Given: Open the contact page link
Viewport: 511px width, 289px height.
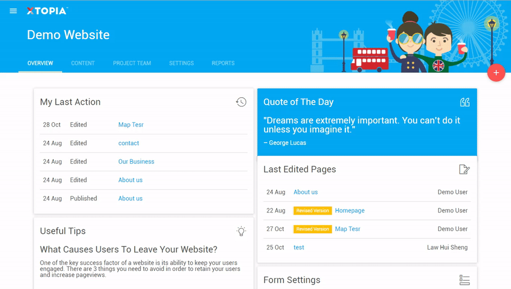Looking at the screenshot, I should pos(129,143).
